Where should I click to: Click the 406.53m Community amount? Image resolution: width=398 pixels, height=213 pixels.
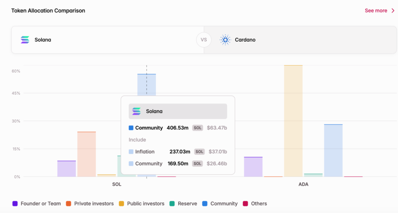tap(177, 128)
